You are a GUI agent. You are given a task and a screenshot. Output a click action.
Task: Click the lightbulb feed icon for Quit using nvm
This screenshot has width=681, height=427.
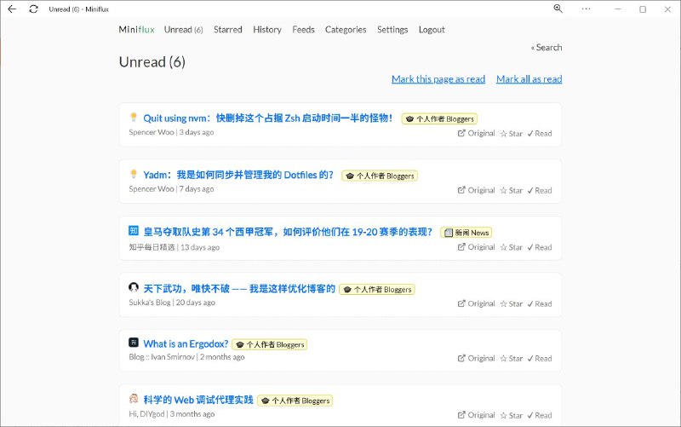click(x=134, y=118)
